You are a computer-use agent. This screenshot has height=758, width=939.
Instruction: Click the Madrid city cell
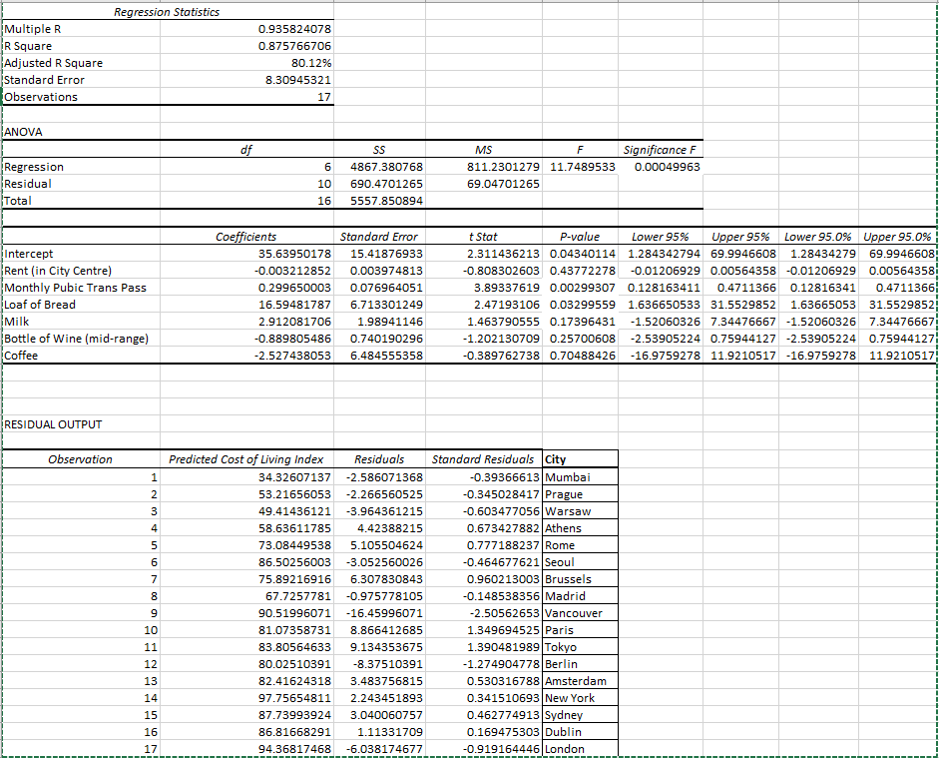[x=581, y=596]
